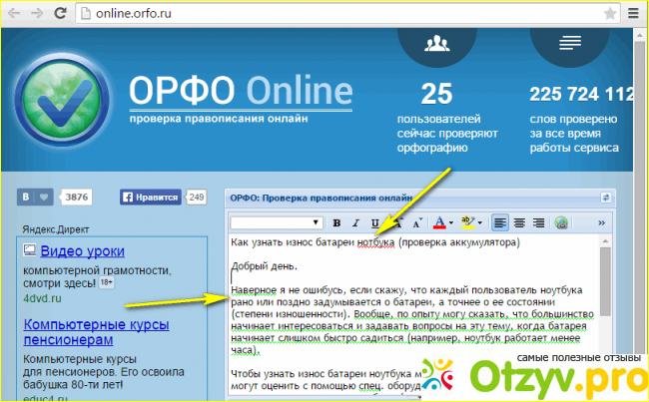Open the text highlight color dropdown

479,222
